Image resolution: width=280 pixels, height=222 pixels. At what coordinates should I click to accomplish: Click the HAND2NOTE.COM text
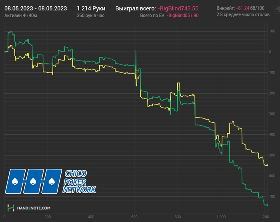34,208
